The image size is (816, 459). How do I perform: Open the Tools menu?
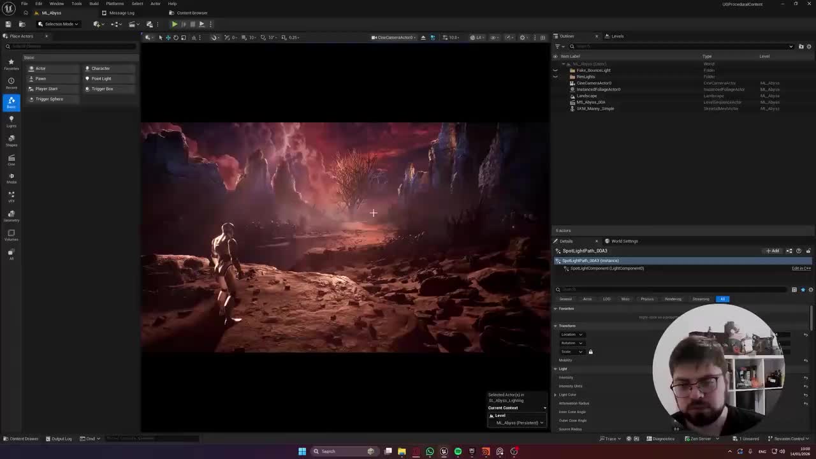(76, 4)
